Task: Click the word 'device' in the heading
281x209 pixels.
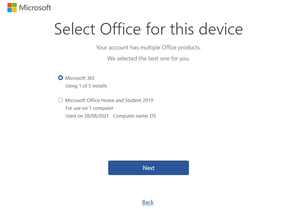Action: point(221,29)
